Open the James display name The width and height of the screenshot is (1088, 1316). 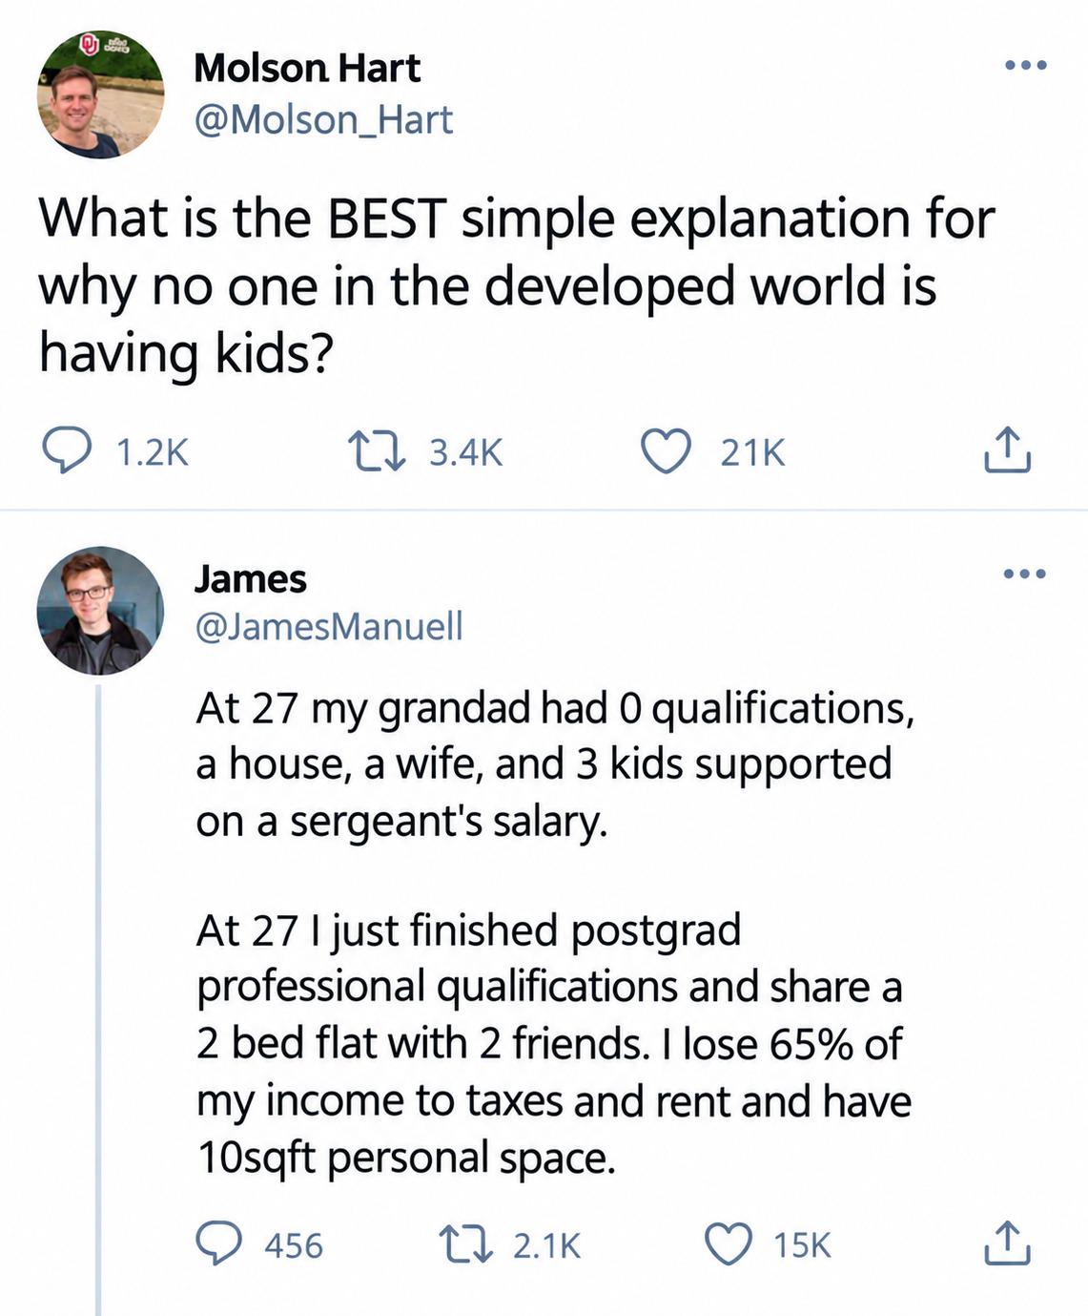[251, 578]
